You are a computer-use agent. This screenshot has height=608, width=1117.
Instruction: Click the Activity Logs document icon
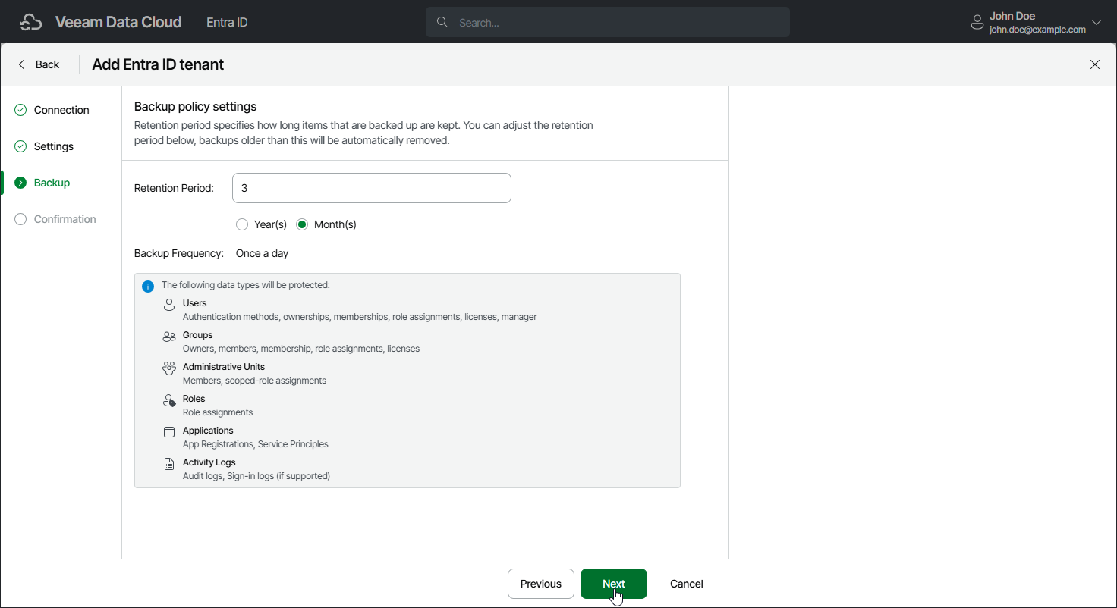tap(169, 464)
